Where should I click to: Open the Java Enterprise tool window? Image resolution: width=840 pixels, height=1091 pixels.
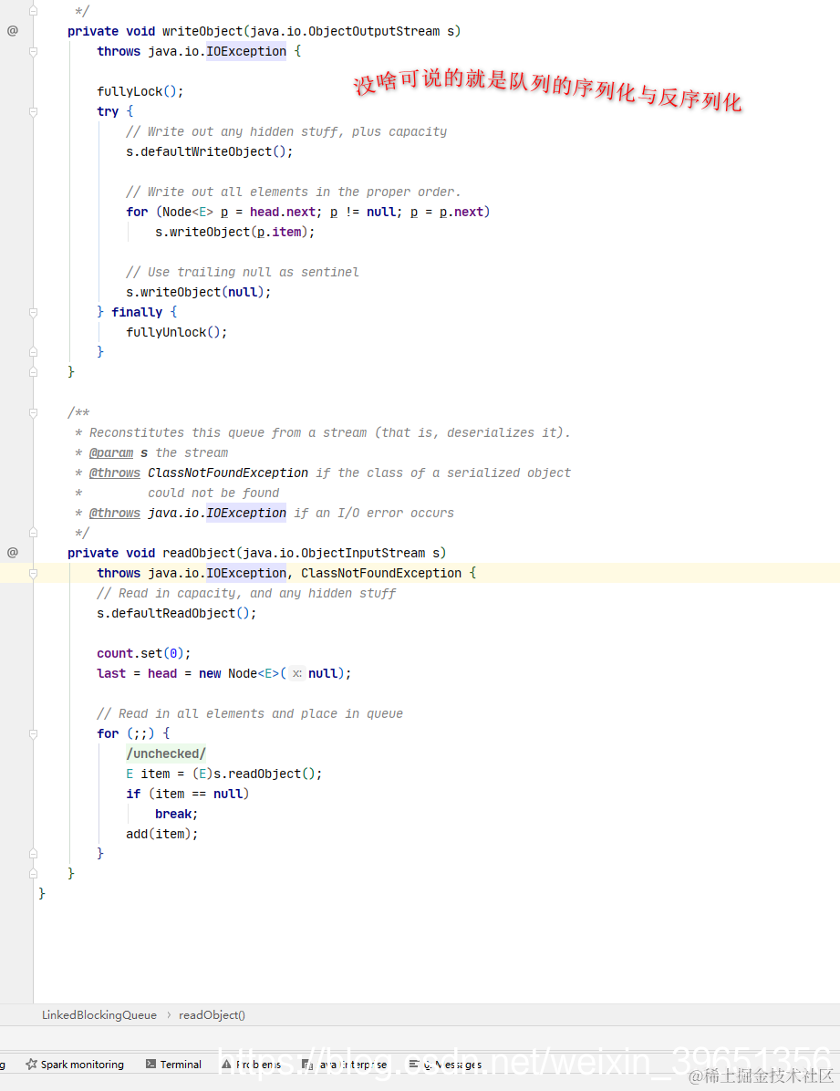coord(345,1064)
